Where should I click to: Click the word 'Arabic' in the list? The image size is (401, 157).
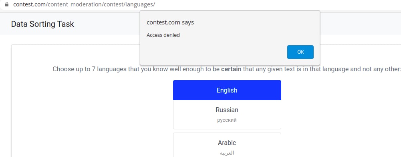(227, 143)
